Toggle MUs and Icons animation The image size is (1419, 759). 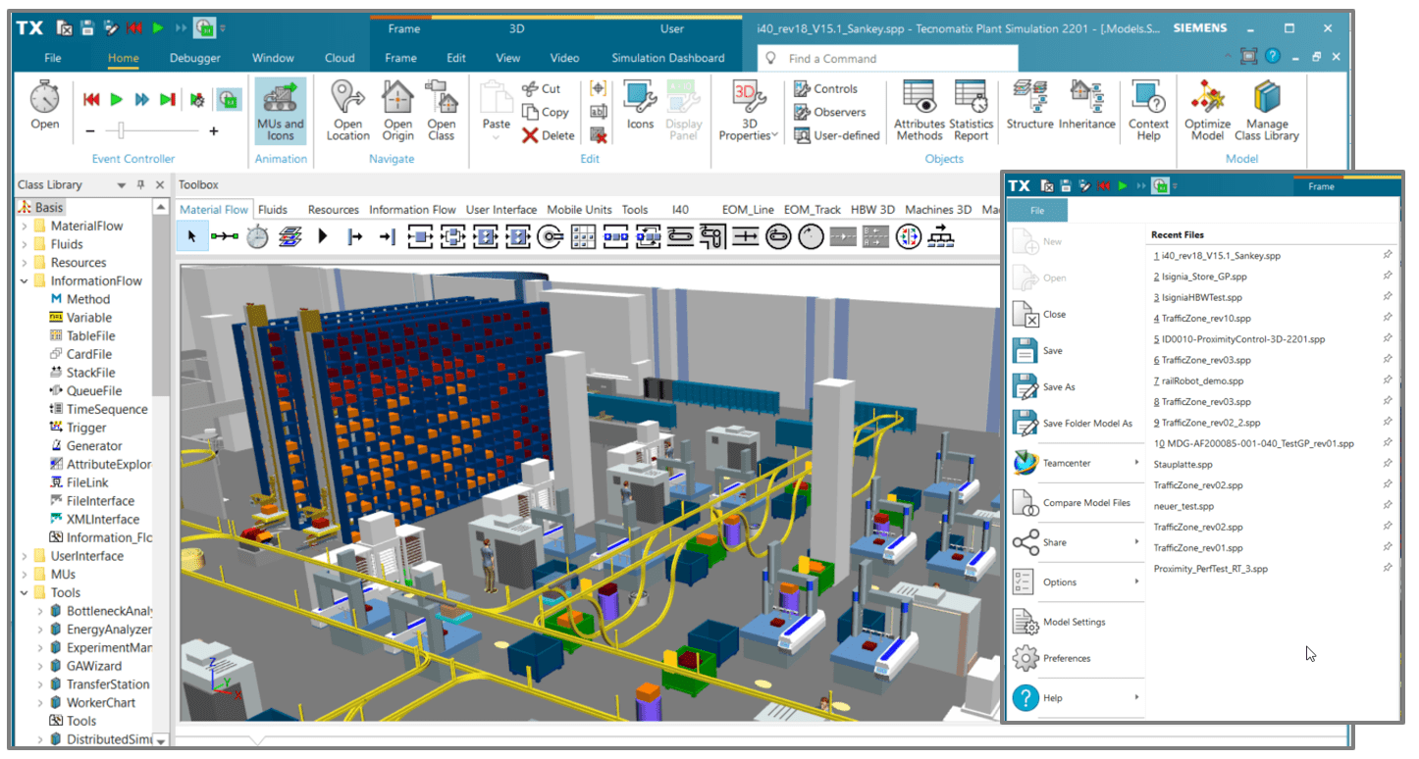coord(281,110)
